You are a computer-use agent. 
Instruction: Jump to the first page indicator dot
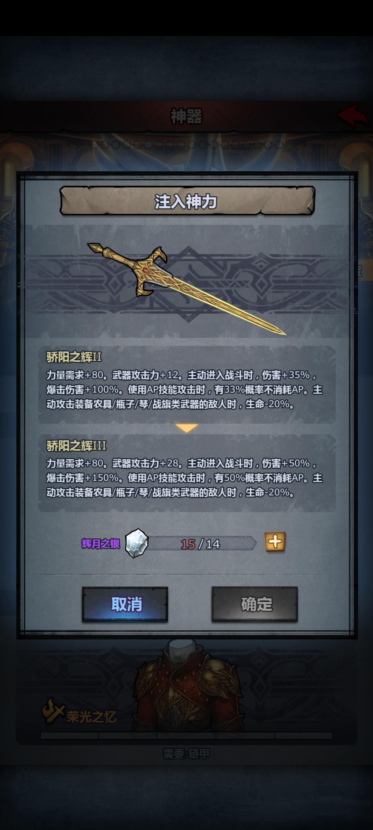[94, 145]
